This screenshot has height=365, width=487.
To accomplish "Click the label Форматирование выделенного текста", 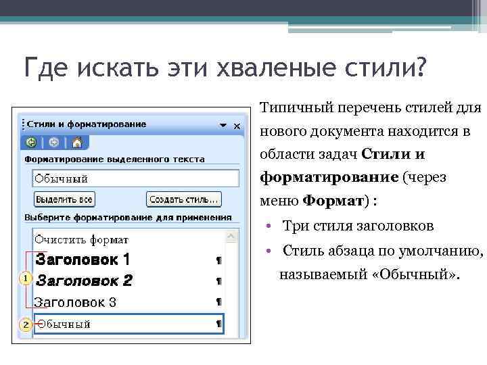I will click(x=114, y=160).
